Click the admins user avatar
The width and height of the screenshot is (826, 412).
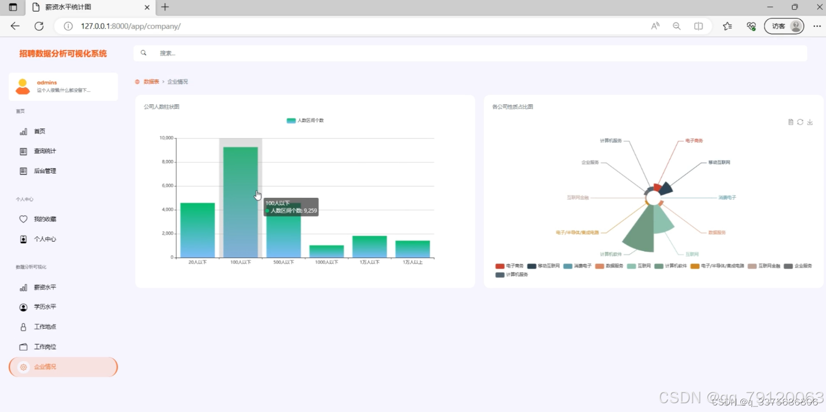[23, 87]
